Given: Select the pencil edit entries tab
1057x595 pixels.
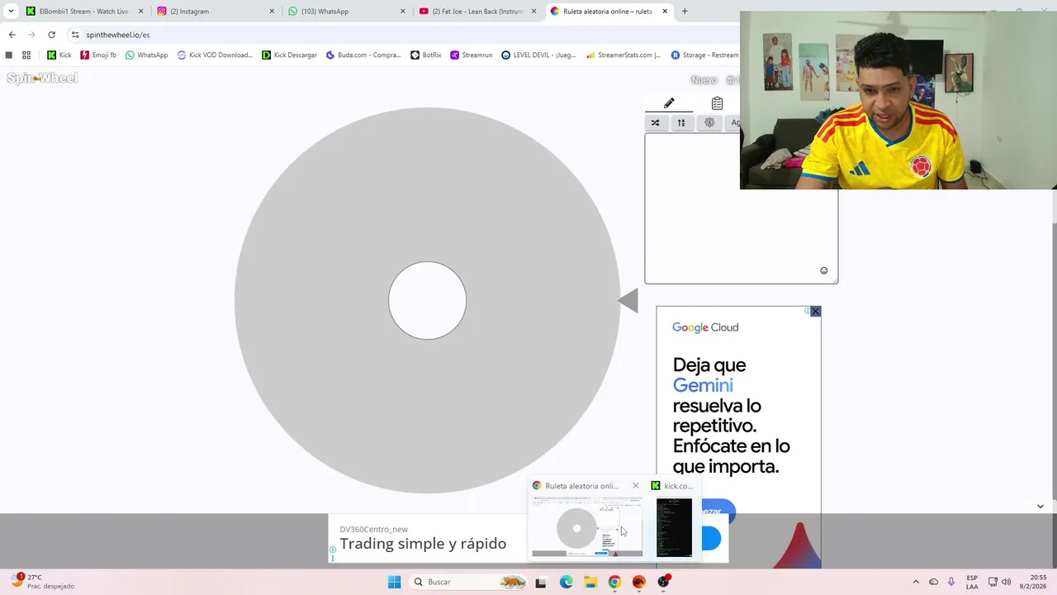Looking at the screenshot, I should click(x=669, y=103).
